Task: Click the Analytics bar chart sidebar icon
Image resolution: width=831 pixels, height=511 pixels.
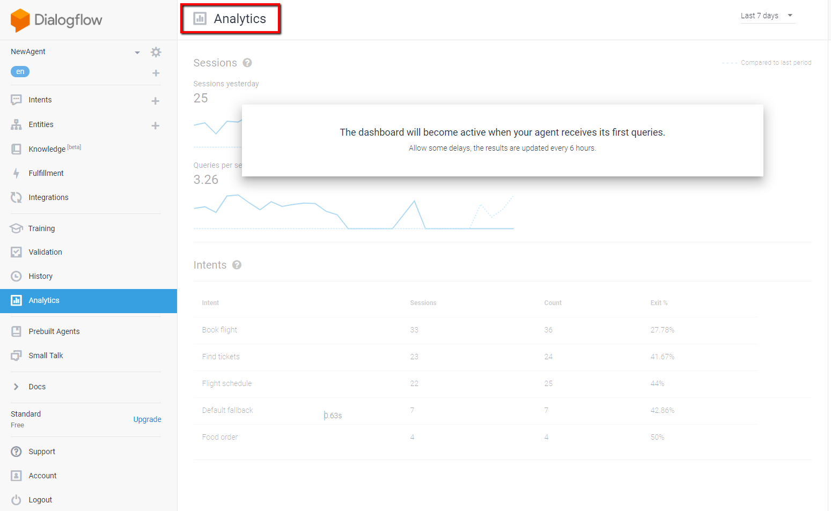Action: (x=17, y=300)
